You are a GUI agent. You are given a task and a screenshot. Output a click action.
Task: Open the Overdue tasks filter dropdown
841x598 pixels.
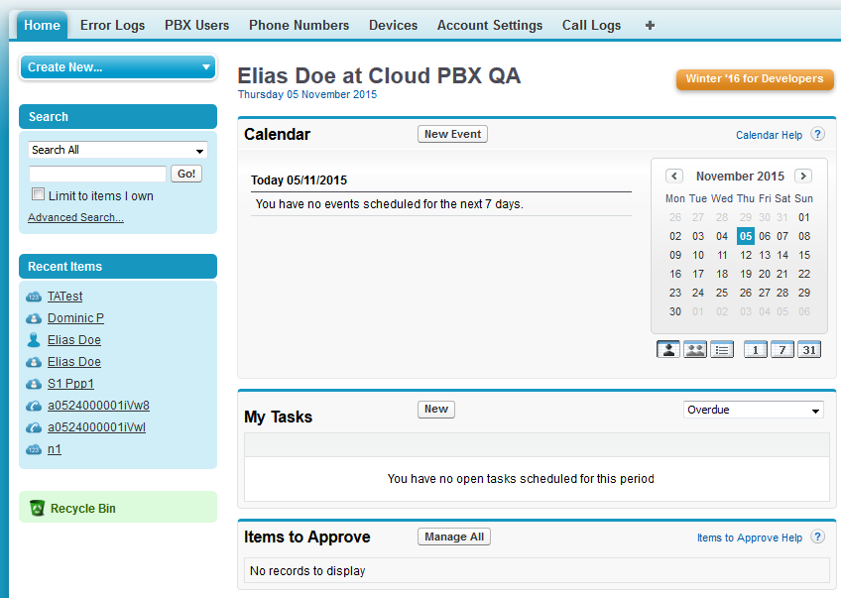tap(754, 410)
